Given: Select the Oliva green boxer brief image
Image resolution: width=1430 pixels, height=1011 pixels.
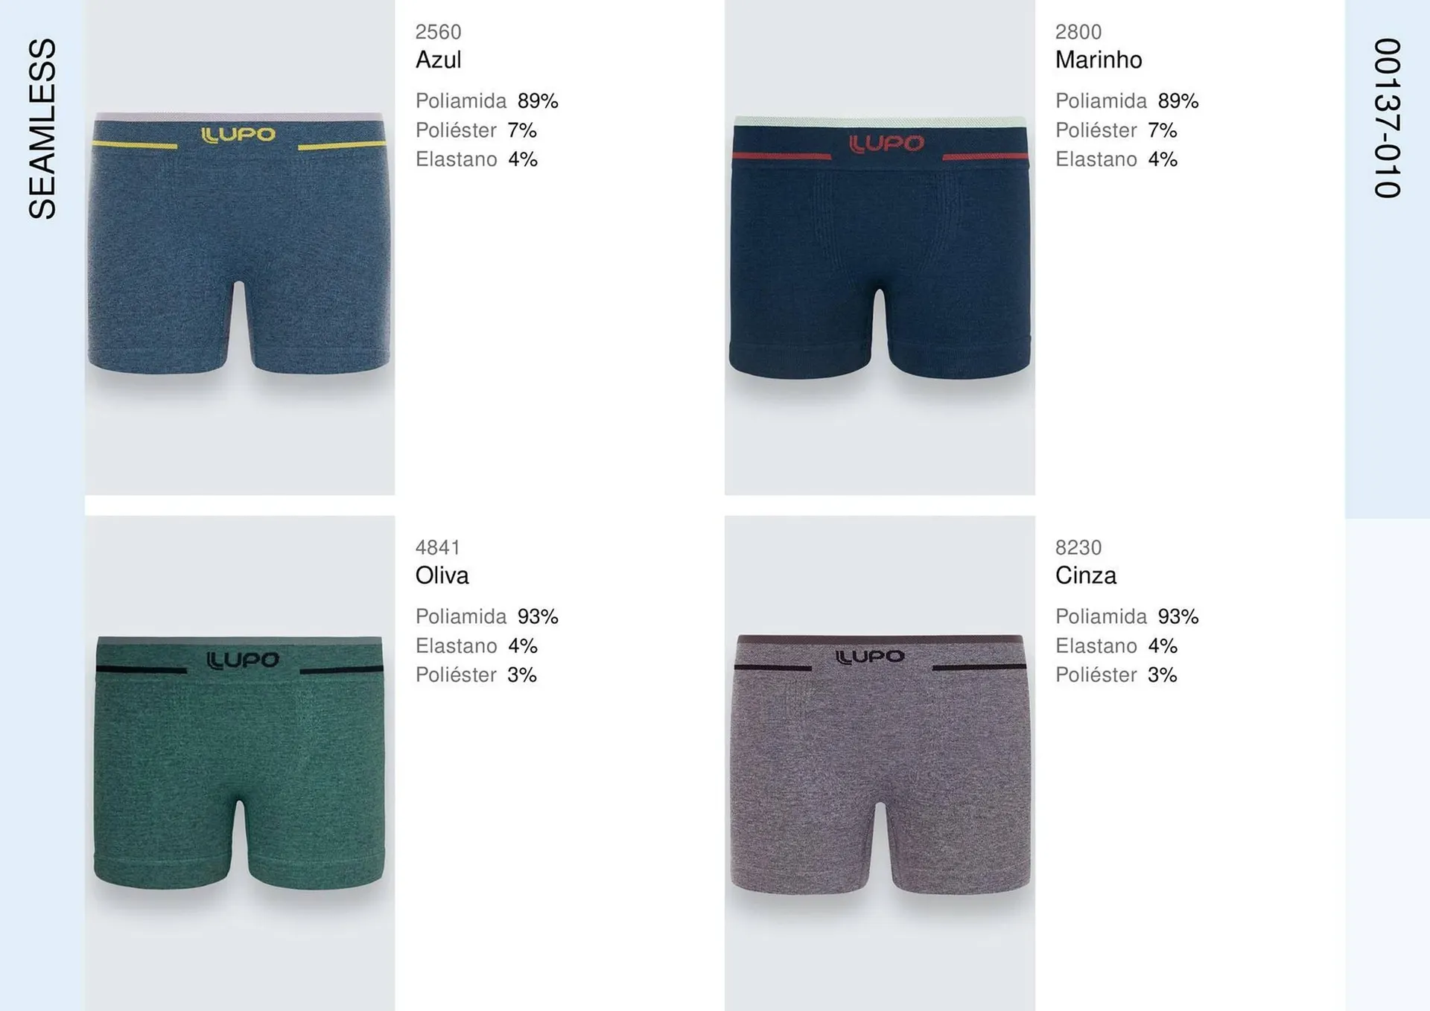Looking at the screenshot, I should 239,762.
